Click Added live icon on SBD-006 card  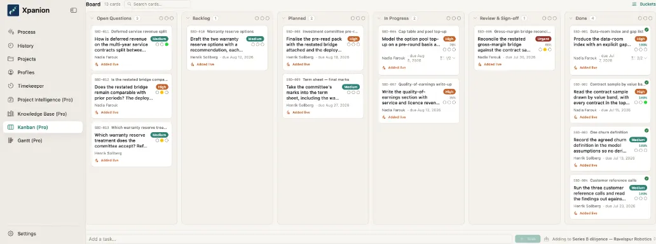click(479, 64)
